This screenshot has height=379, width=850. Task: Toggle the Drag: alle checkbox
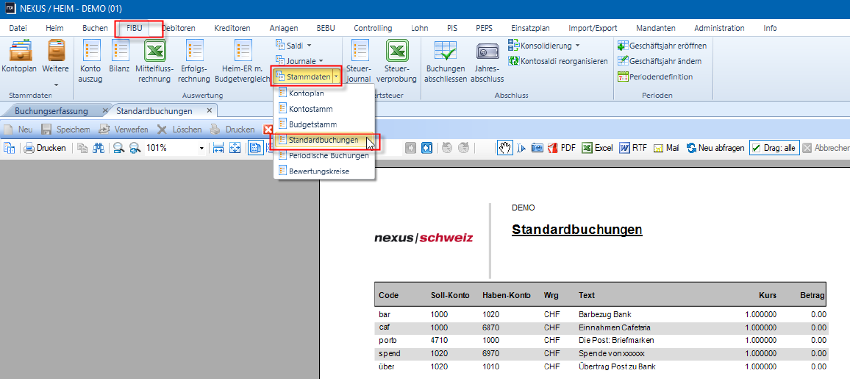(756, 148)
